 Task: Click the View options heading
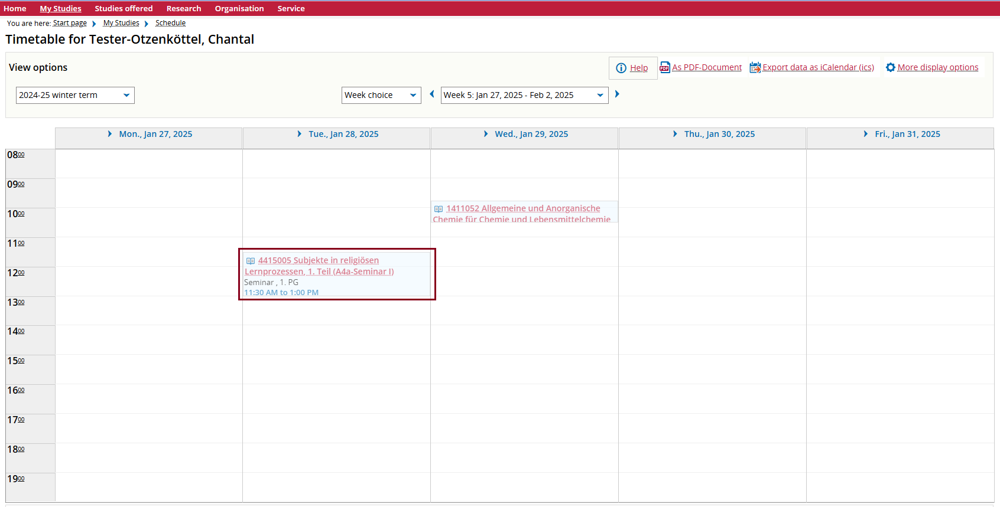click(x=38, y=67)
